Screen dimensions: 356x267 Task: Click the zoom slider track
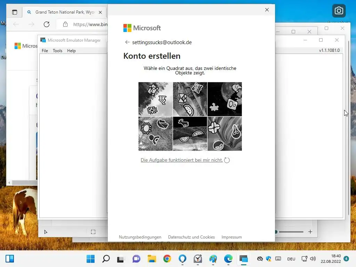(x=291, y=232)
